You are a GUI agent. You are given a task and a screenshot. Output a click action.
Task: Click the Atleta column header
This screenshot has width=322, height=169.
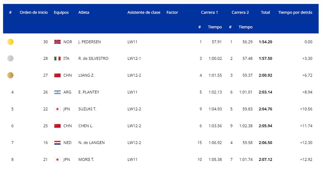[84, 12]
